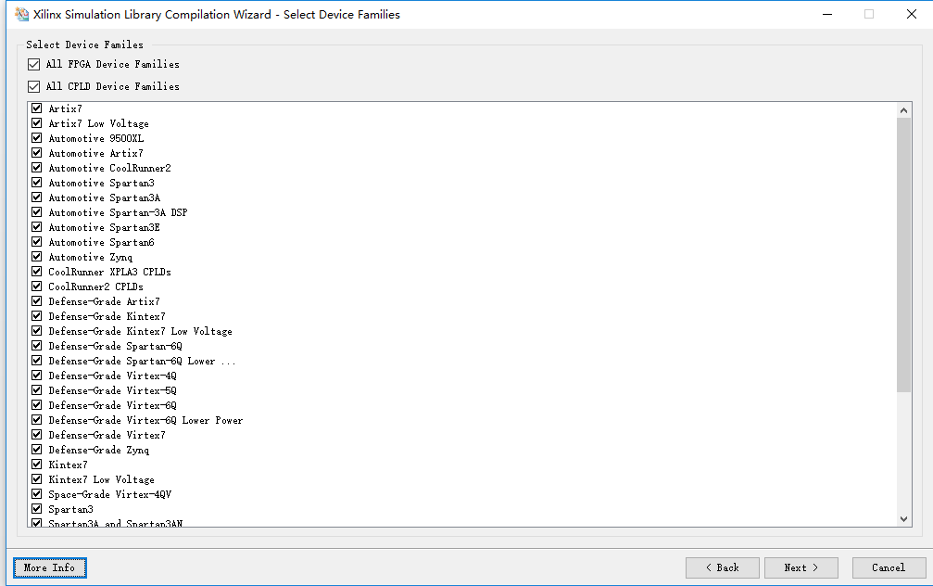
Task: Toggle Automotive Spartan3 checkbox
Action: [x=37, y=183]
